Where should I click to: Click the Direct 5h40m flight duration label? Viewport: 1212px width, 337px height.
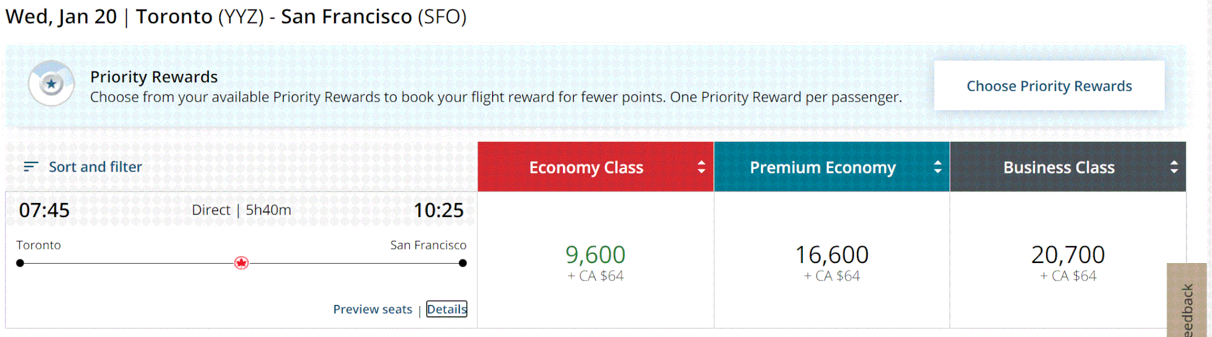pyautogui.click(x=241, y=210)
